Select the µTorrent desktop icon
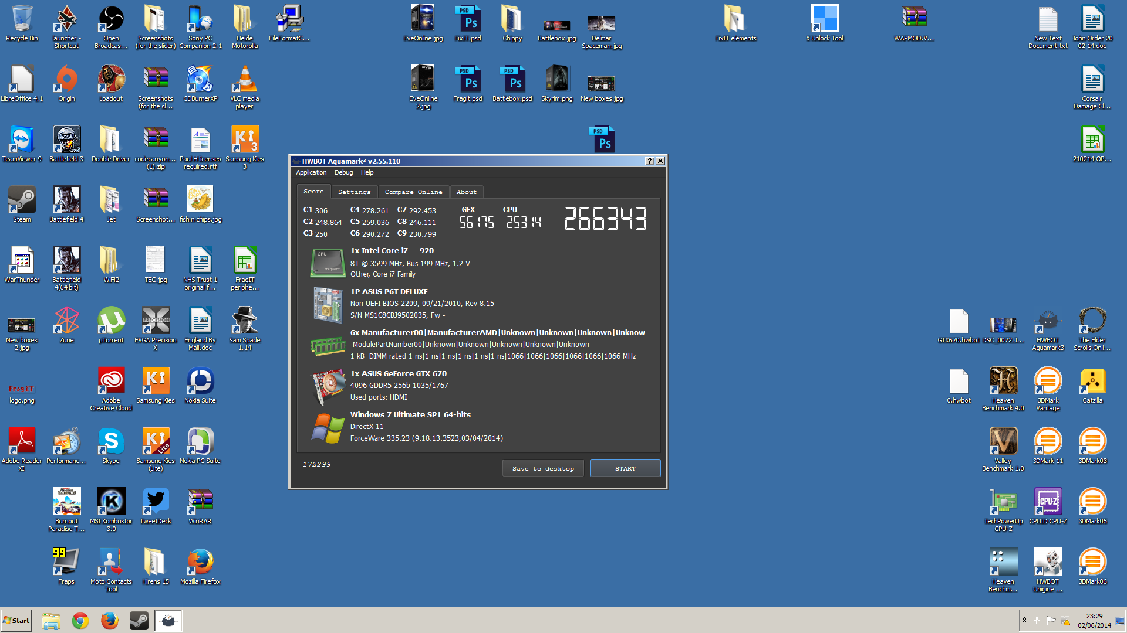 [x=111, y=325]
